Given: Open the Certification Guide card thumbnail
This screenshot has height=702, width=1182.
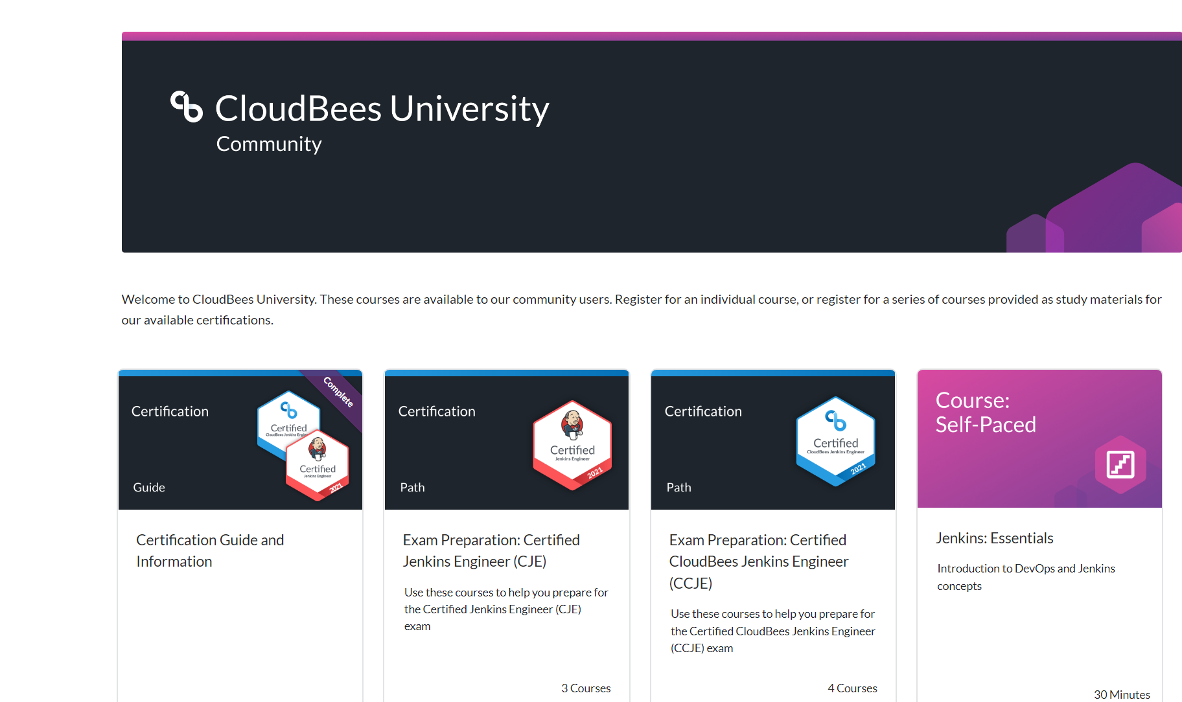Looking at the screenshot, I should coord(240,440).
